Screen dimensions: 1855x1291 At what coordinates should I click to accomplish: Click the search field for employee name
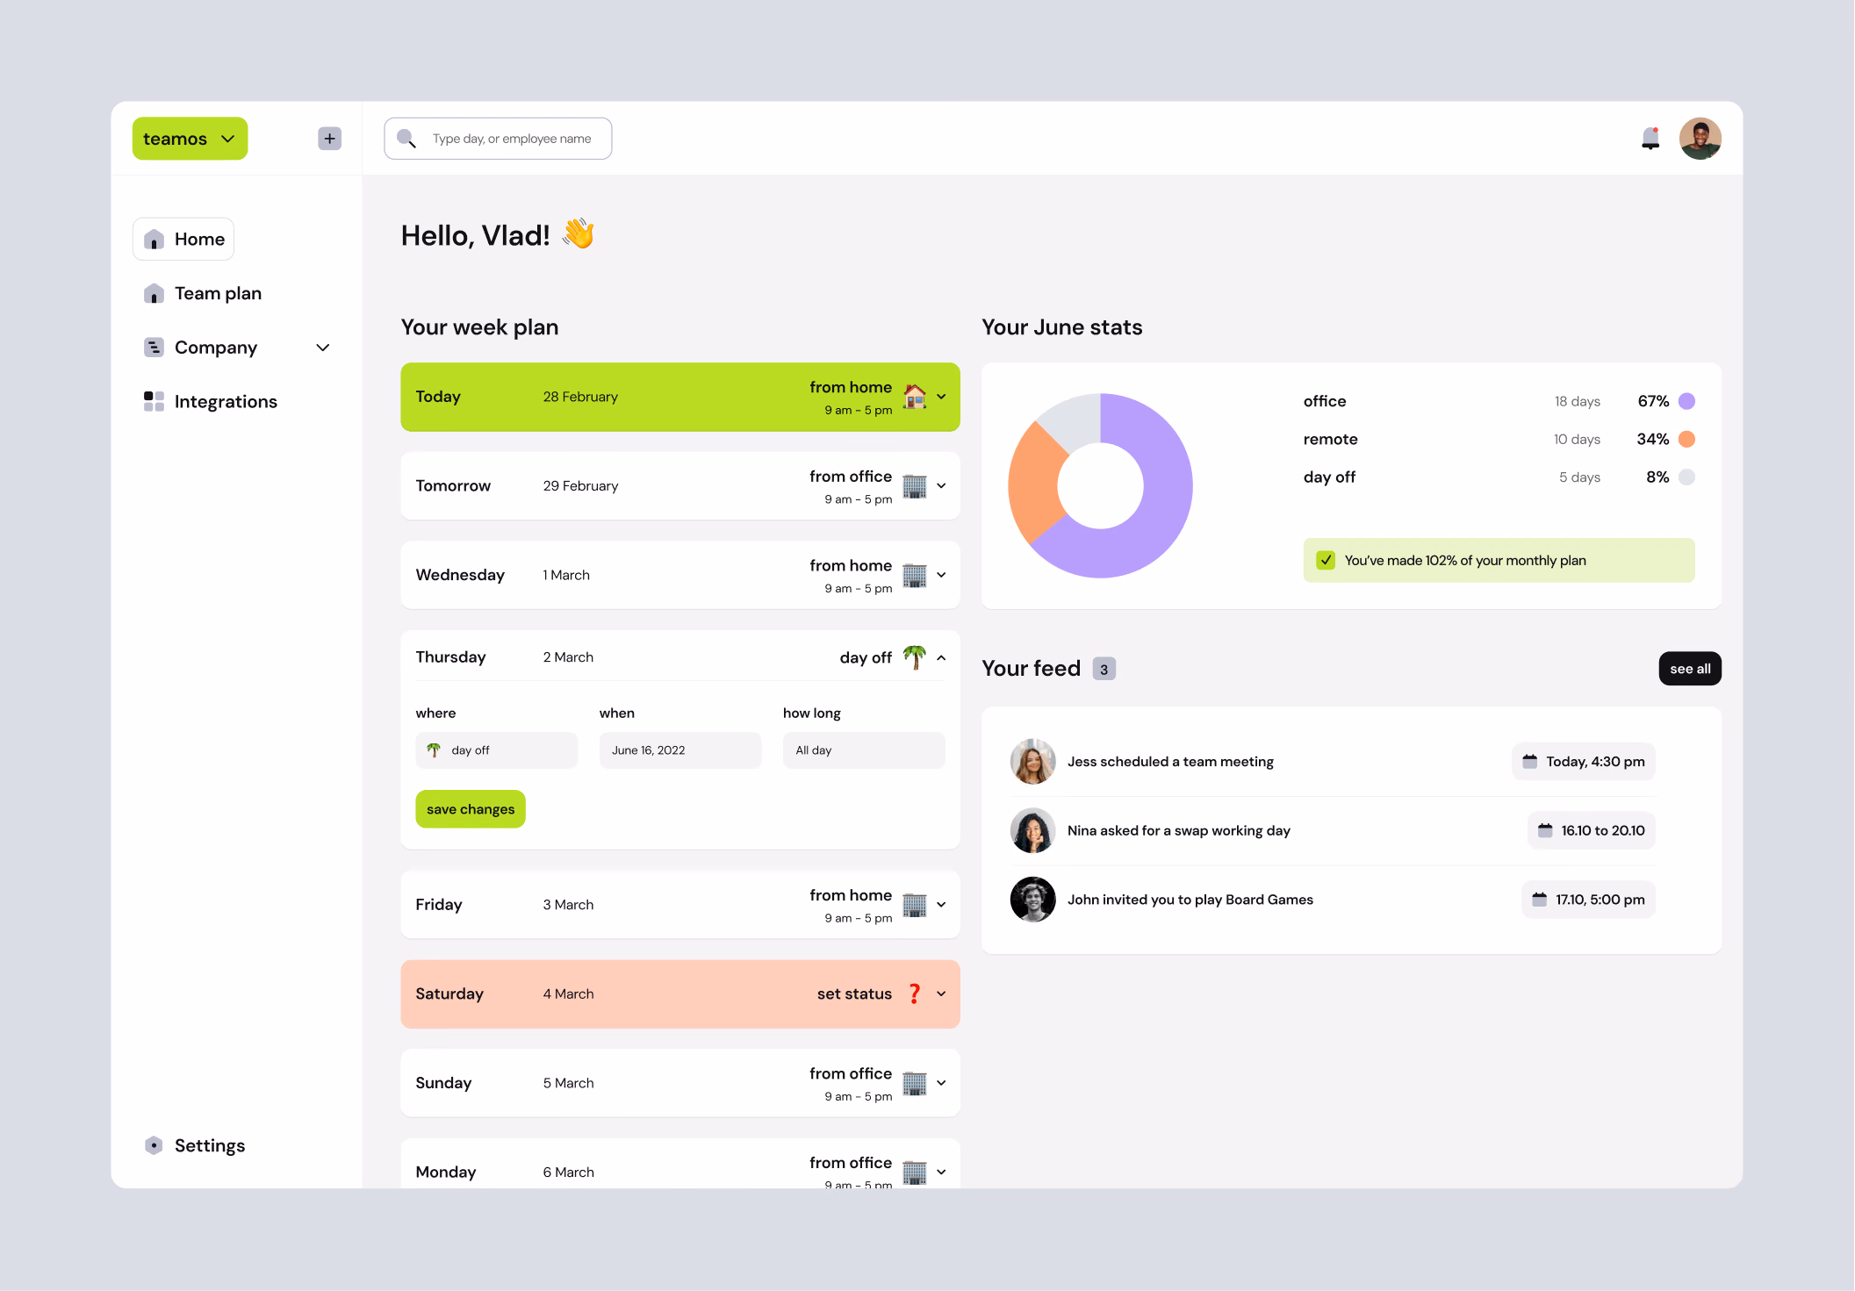pos(498,139)
